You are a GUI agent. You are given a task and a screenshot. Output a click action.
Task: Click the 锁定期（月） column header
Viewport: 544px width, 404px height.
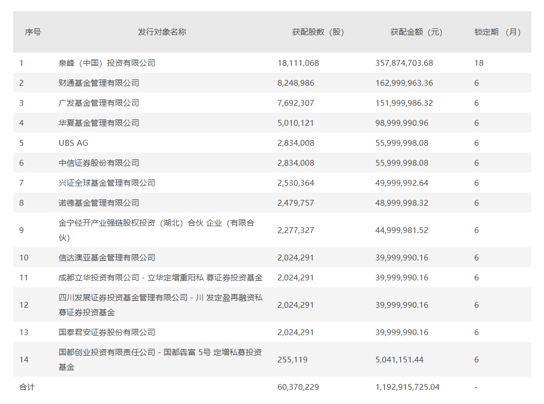498,32
